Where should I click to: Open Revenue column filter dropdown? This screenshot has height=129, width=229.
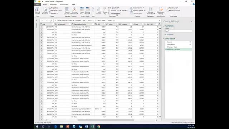[x=131, y=24]
